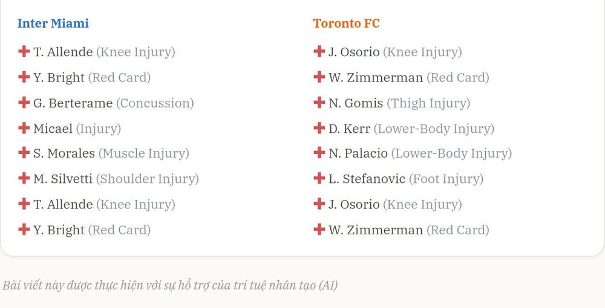Click the italic AI disclaimer footer text
The width and height of the screenshot is (605, 308).
coord(170,285)
